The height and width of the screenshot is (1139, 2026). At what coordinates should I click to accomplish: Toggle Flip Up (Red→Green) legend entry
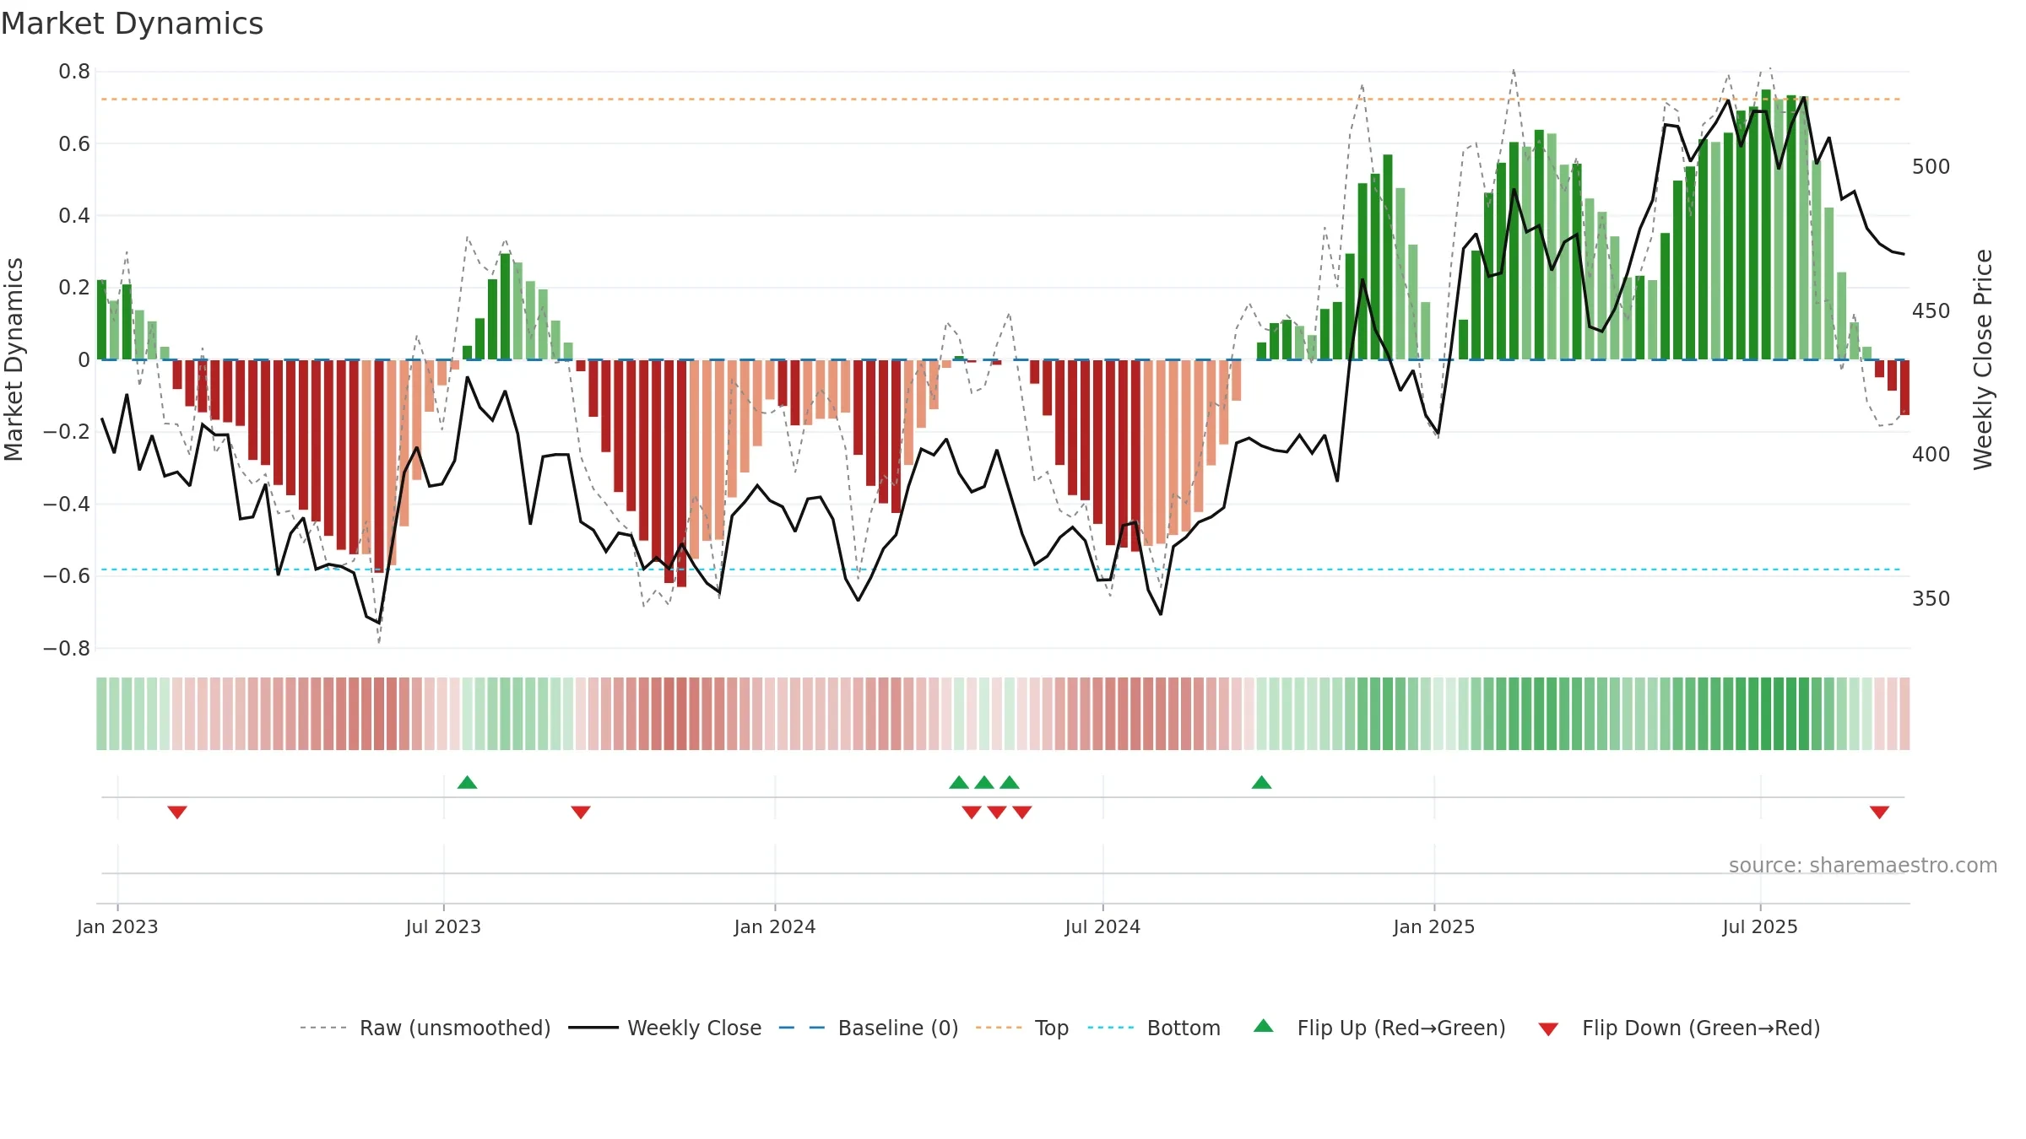point(1379,1028)
